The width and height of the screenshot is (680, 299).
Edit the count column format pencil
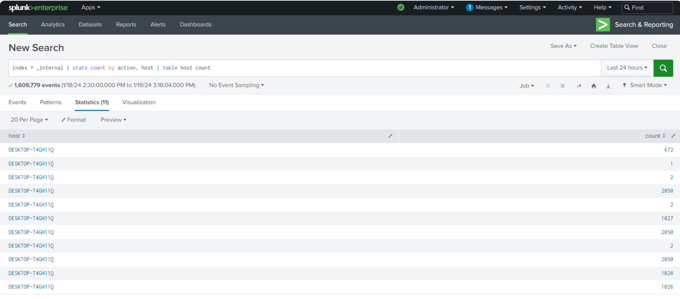(x=673, y=136)
